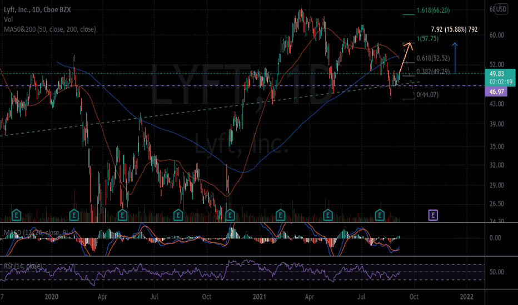Click the 32.00 price axis label
Image resolution: width=518 pixels, height=305 pixels.
(x=496, y=165)
